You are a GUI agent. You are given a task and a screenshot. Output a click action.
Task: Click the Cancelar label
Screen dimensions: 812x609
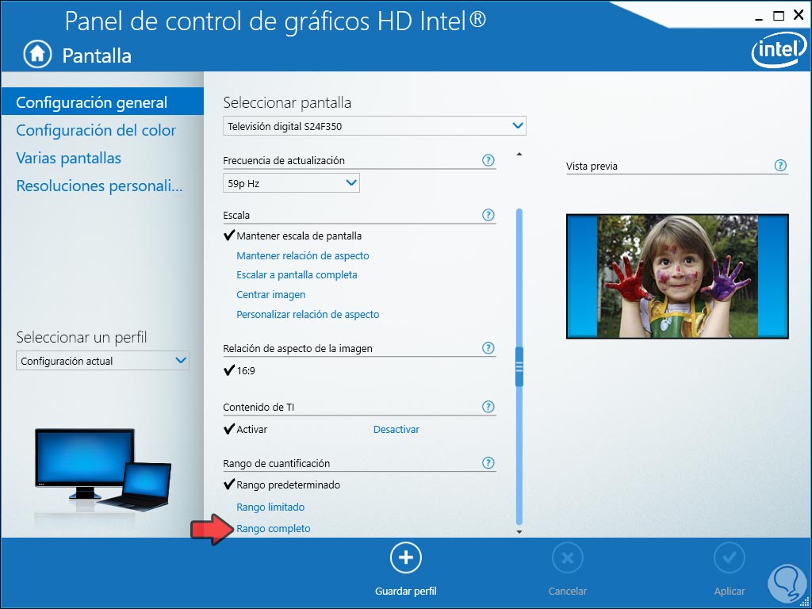568,591
